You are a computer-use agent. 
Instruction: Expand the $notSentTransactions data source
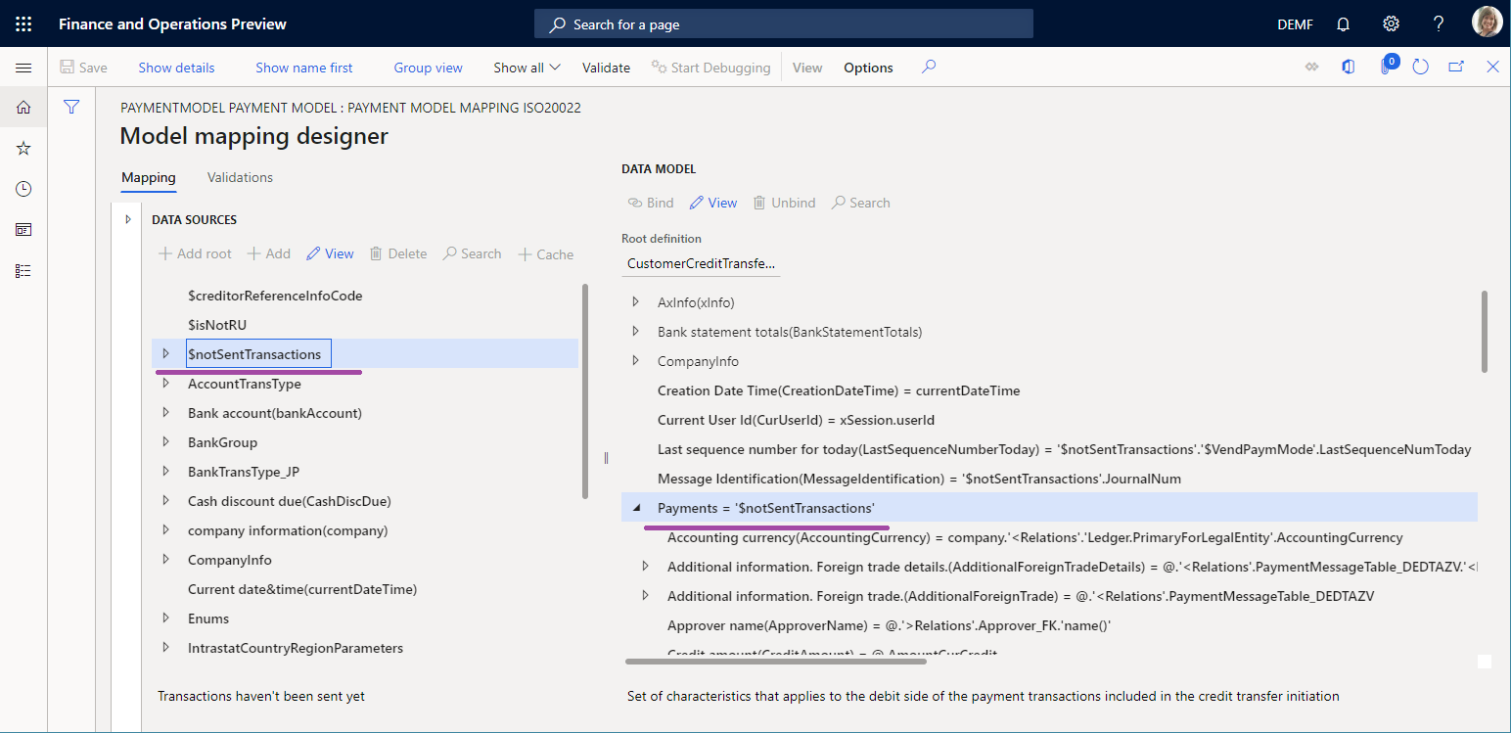pos(164,353)
